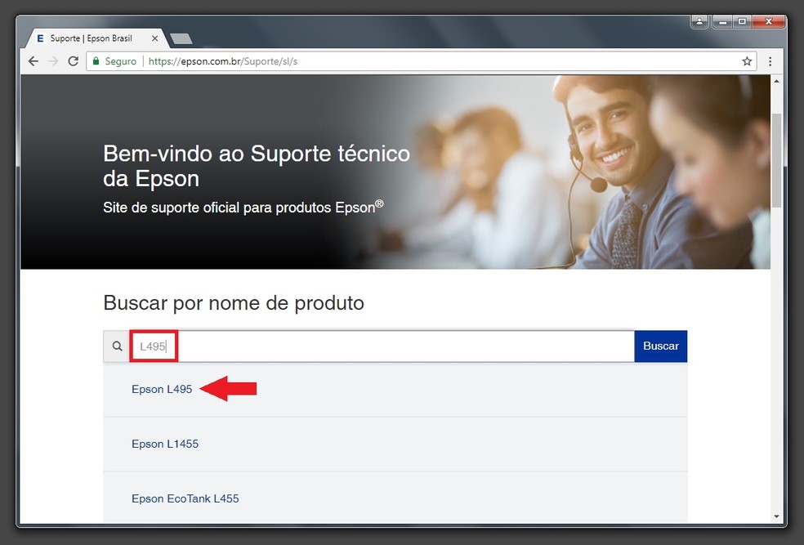
Task: Select Epson L1455 from the suggestions
Action: tap(165, 444)
